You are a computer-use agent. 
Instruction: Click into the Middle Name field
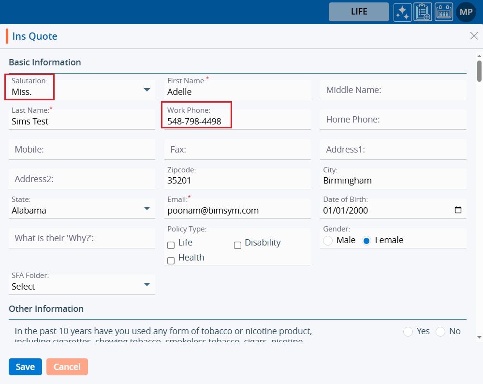coord(393,90)
